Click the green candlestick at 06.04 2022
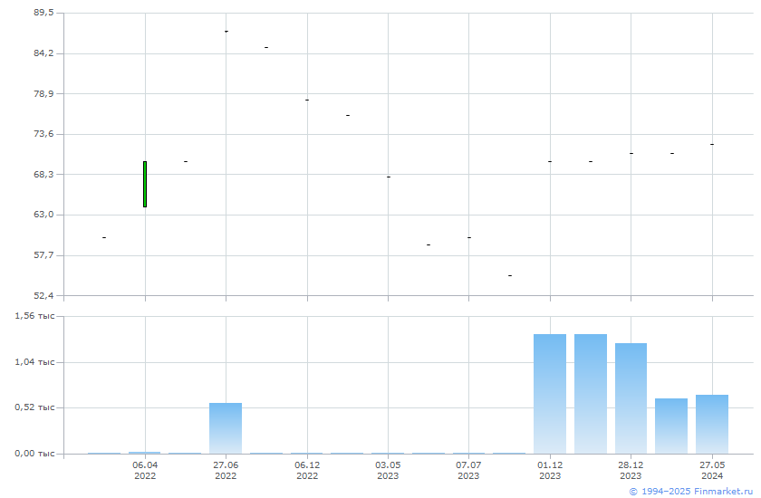Image resolution: width=761 pixels, height=498 pixels. [x=145, y=185]
